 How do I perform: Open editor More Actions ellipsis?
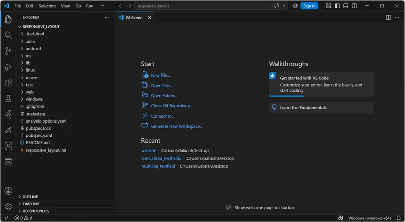397,18
